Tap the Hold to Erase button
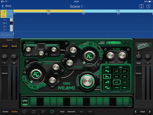Screen dimensions: 153x115 (6, 35)
